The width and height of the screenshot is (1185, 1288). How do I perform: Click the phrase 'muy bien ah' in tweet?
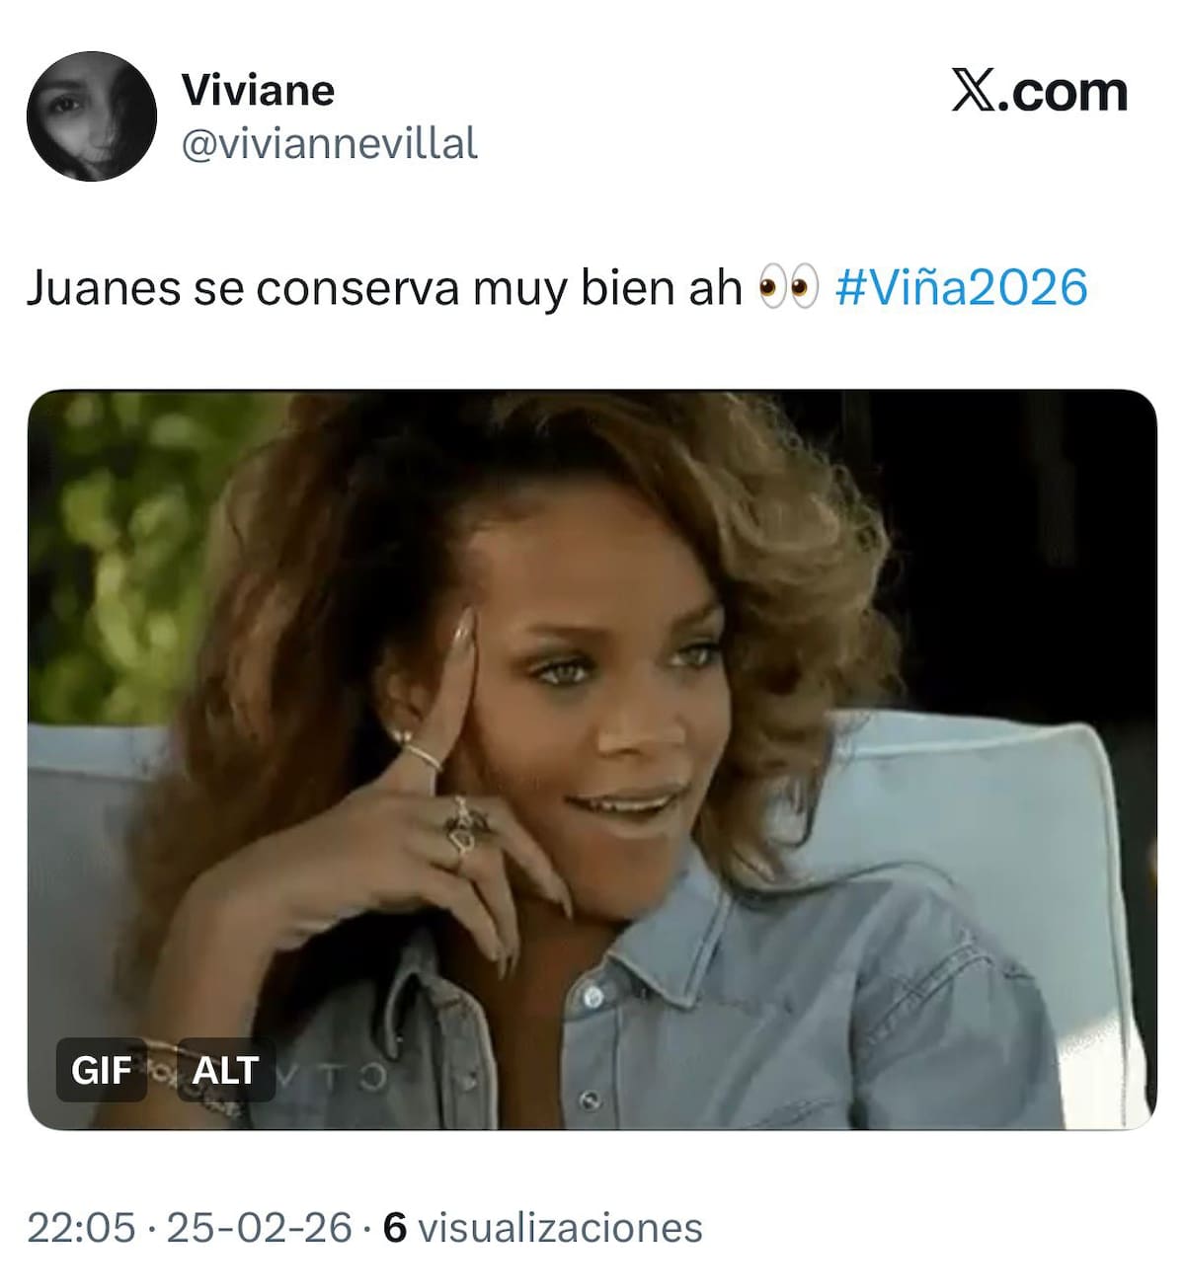607,288
